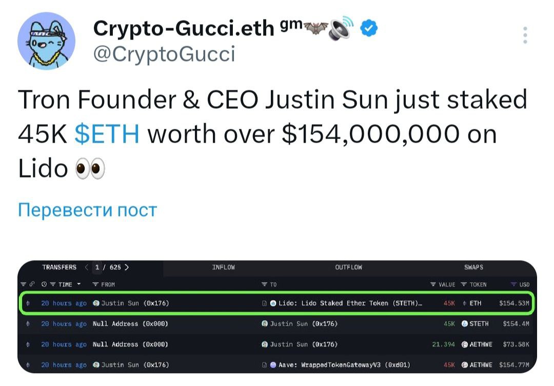
Task: Click the STETH token icon
Action: coord(464,324)
